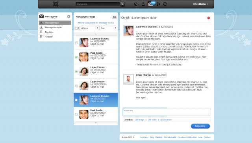Click Laurence Durand's avatar in the opened message
Image resolution: width=252 pixels, height=143 pixels.
129,31
